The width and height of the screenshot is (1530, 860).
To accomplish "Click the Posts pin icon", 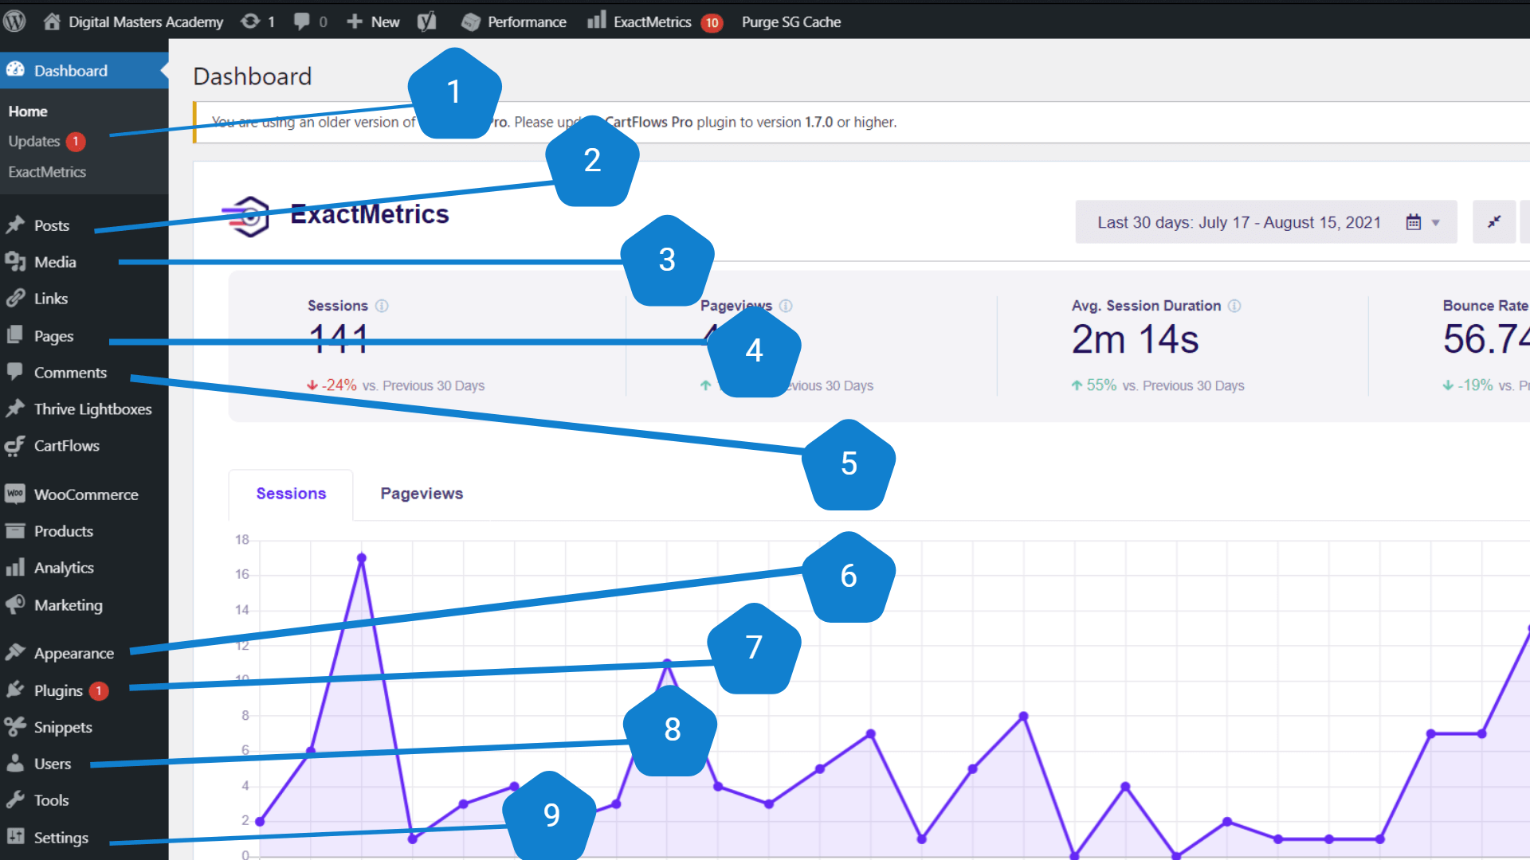I will (15, 225).
